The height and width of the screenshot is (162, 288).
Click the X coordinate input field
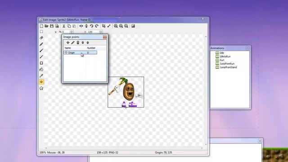click(64, 32)
